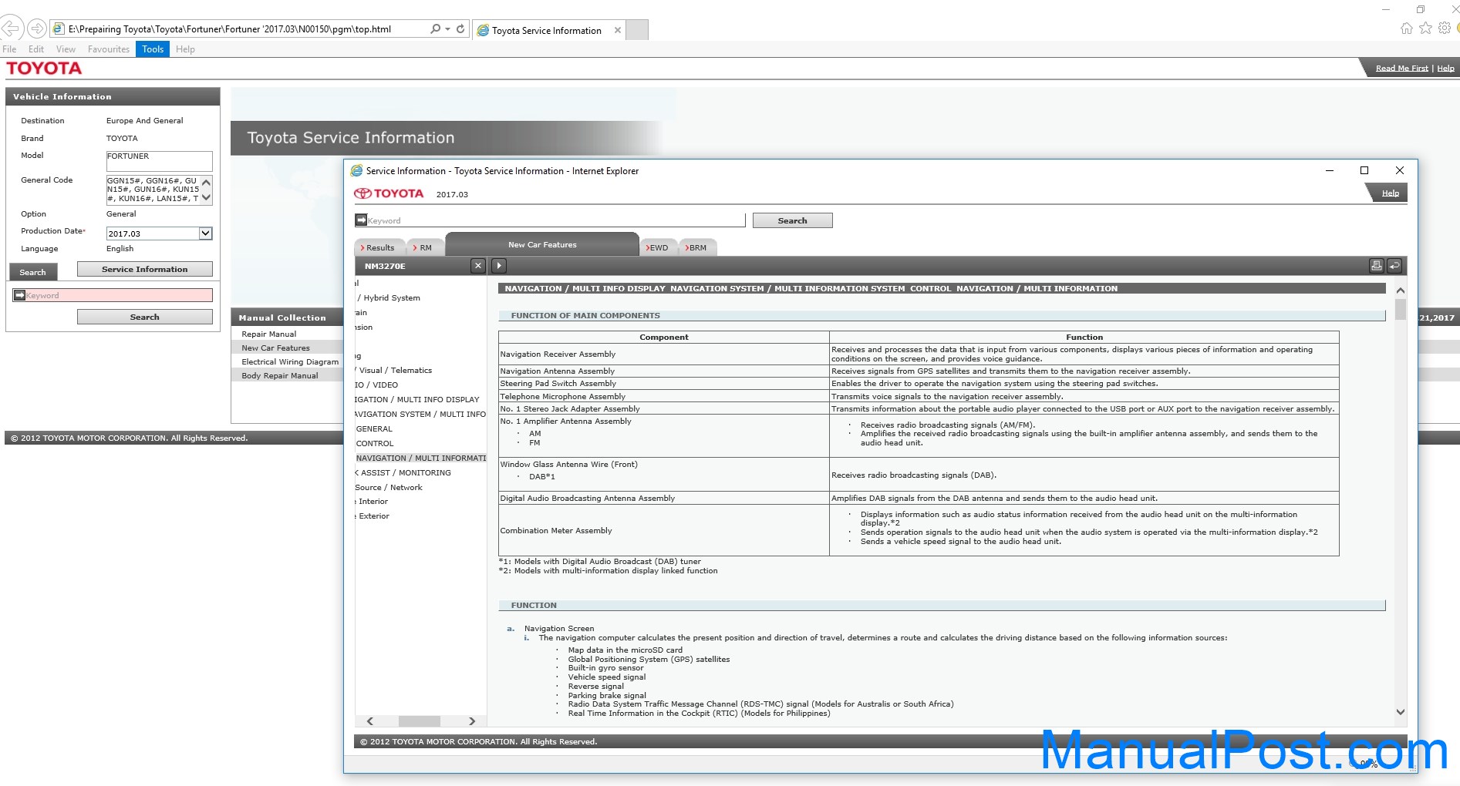Click the browser Back arrow button

point(10,29)
